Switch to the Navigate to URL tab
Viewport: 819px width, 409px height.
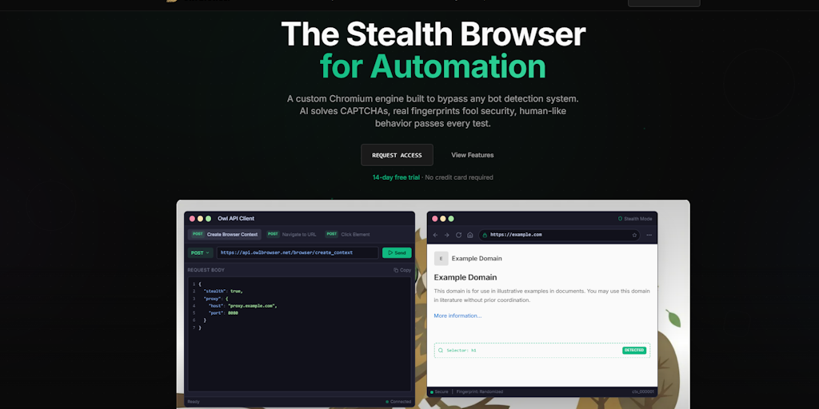click(x=292, y=234)
